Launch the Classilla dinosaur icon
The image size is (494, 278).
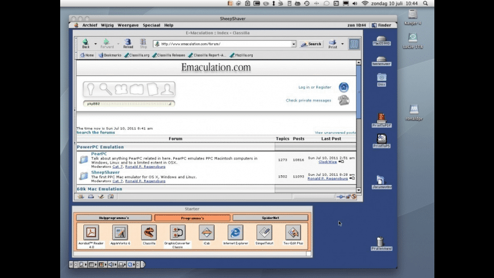pyautogui.click(x=149, y=232)
